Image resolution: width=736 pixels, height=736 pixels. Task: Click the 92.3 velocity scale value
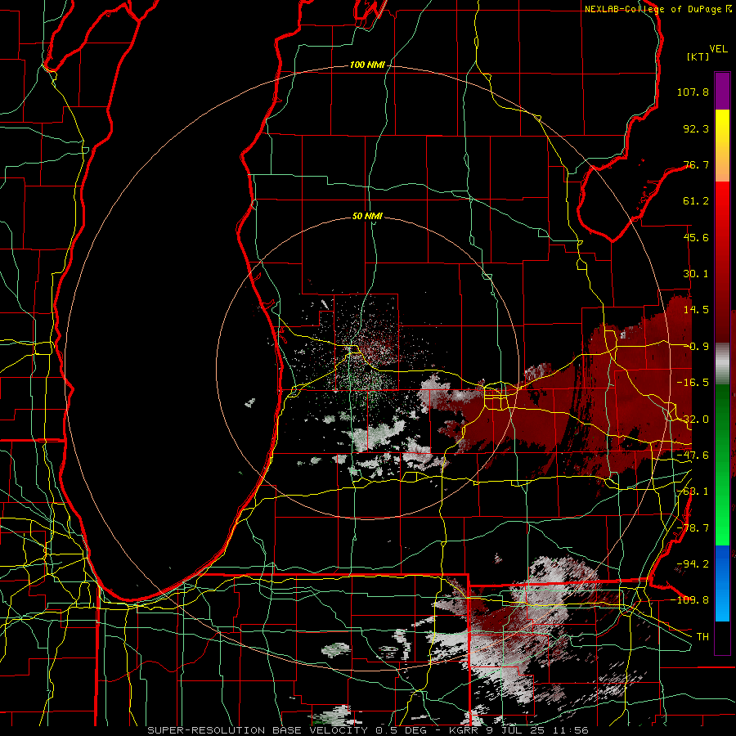696,128
